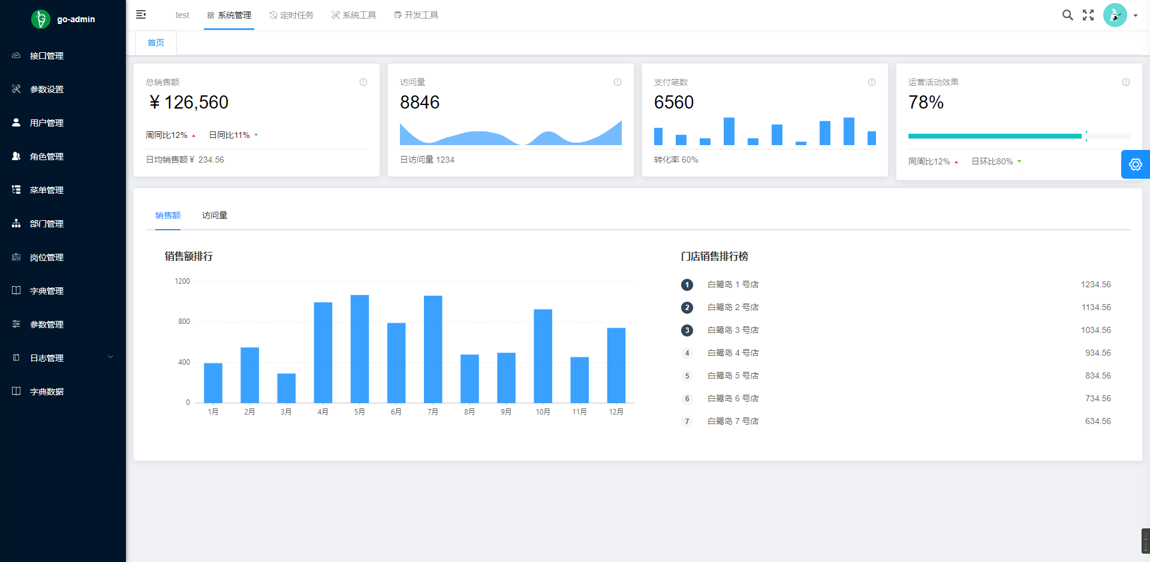
Task: Click info icon on 总销售额 card
Action: point(363,82)
